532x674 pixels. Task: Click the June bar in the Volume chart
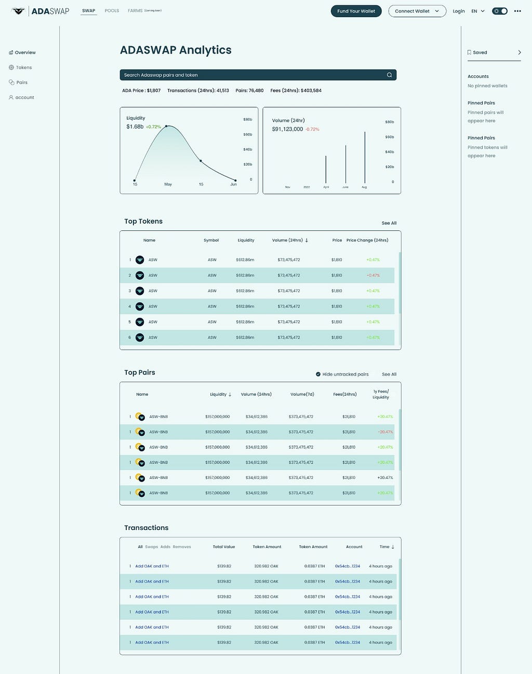tap(345, 164)
